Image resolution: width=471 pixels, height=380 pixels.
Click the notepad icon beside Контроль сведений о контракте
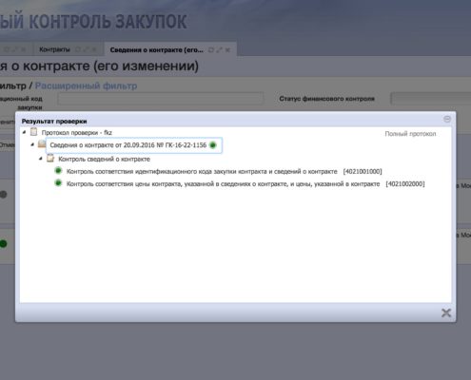pos(50,158)
